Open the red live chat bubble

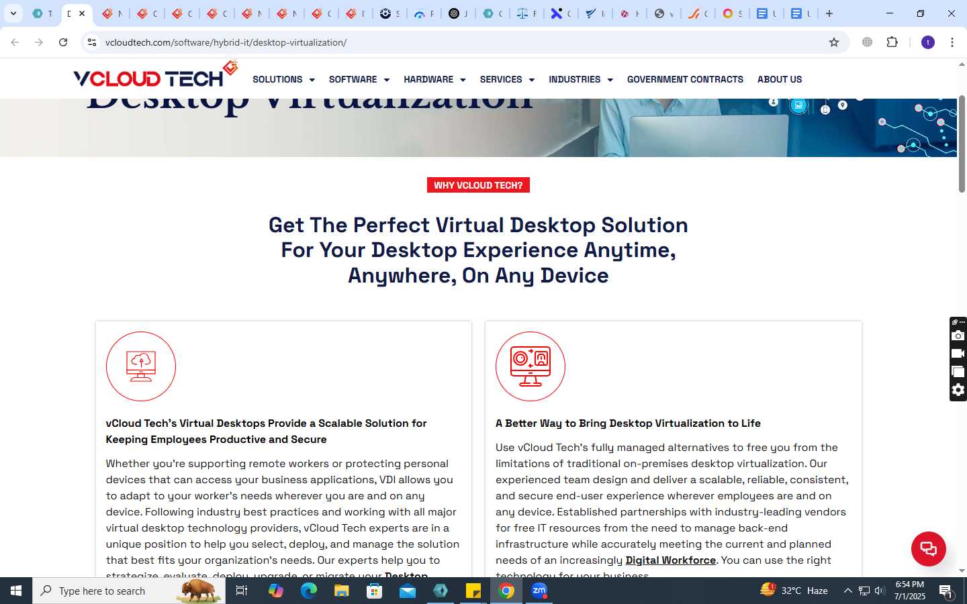click(x=928, y=548)
